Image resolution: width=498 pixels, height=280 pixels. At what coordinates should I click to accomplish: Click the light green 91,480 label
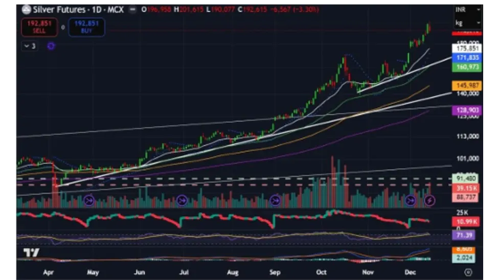click(466, 178)
